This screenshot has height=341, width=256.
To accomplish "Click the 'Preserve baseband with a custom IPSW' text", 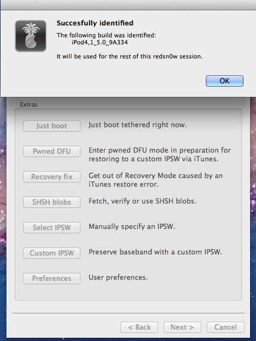I will (x=155, y=252).
